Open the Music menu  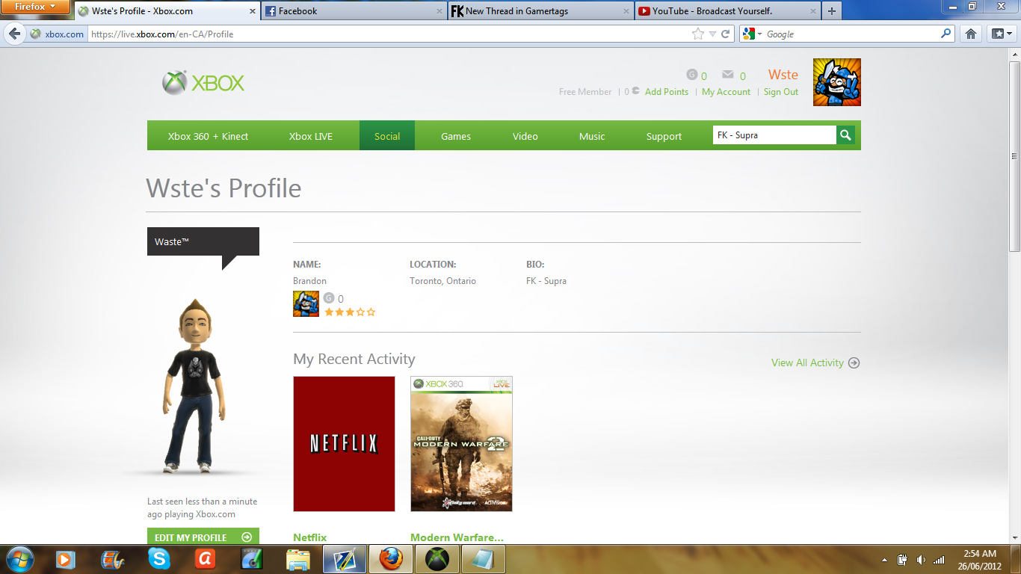click(x=592, y=136)
